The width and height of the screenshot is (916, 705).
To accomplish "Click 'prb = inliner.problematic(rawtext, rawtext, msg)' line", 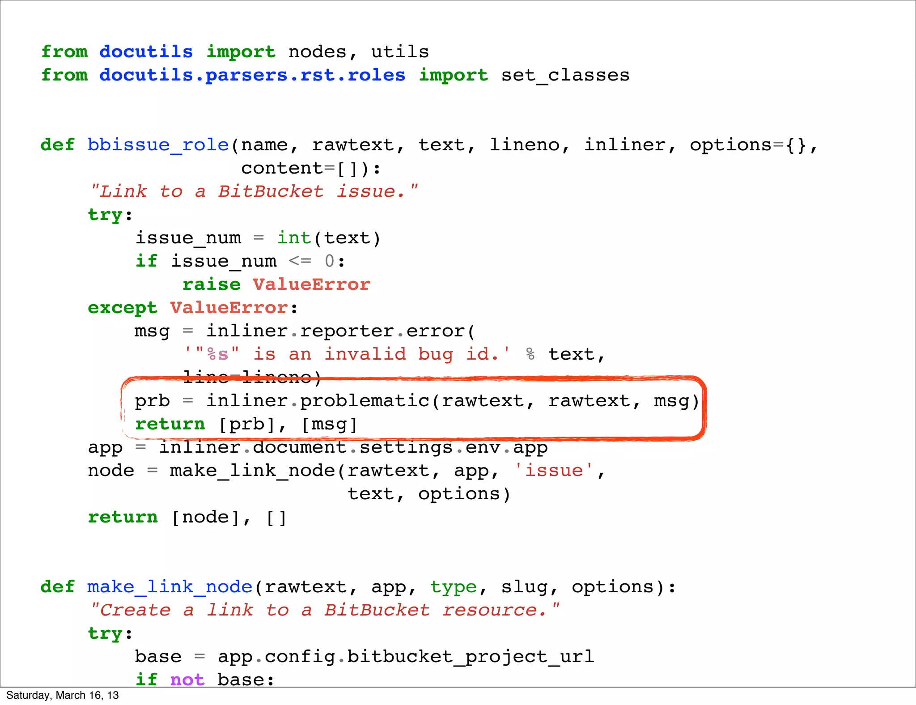I will (417, 401).
